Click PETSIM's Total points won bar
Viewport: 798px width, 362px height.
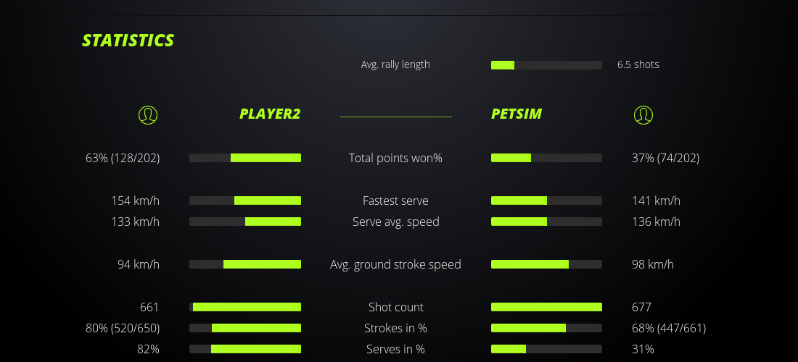tap(546, 158)
